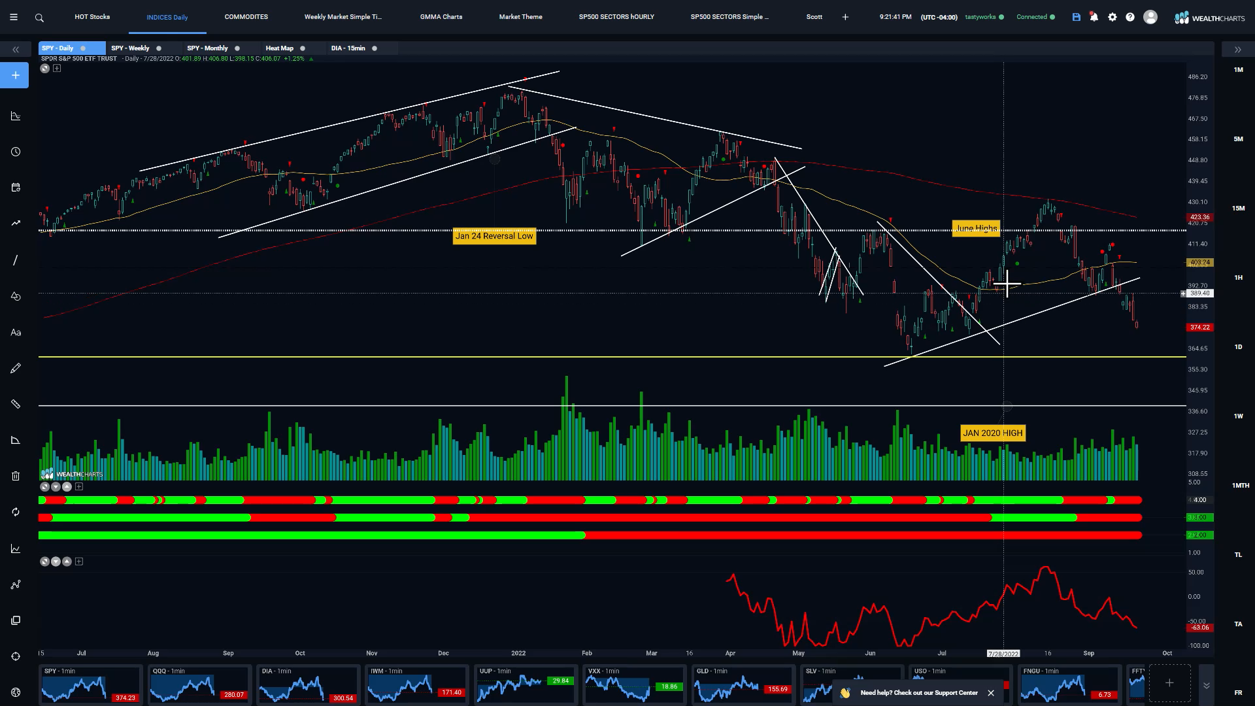Add new watchlist tile with dashed plus

[1169, 683]
